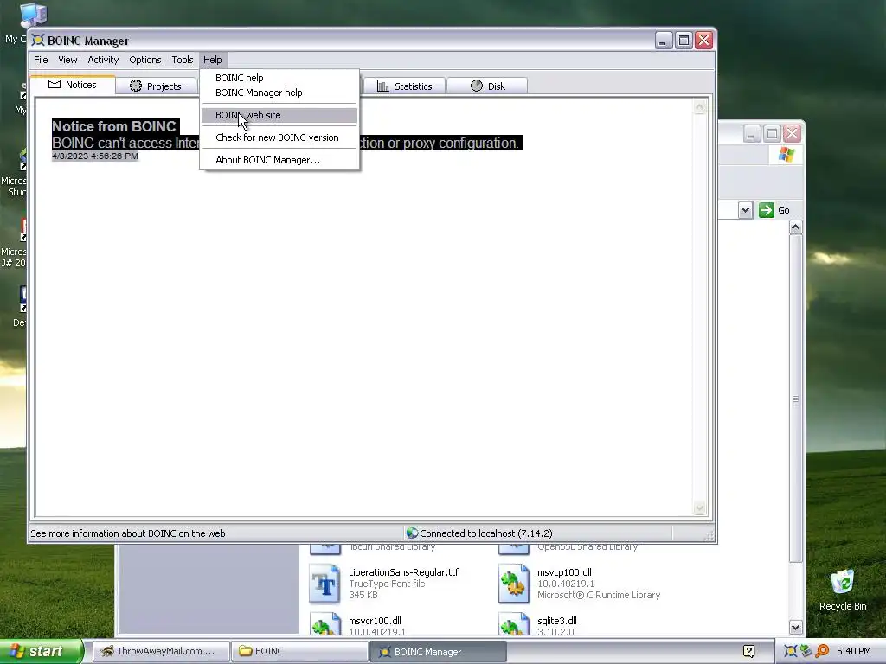The height and width of the screenshot is (664, 886).
Task: Switch to BOINC folder taskbar button
Action: 299,652
